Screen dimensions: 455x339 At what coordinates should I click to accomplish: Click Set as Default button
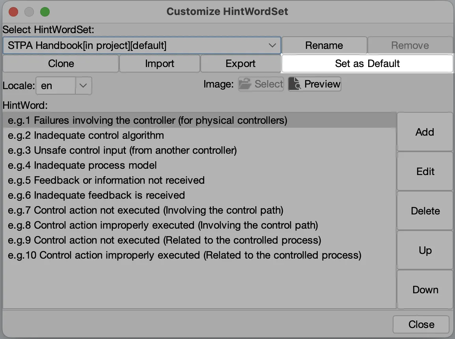[367, 63]
